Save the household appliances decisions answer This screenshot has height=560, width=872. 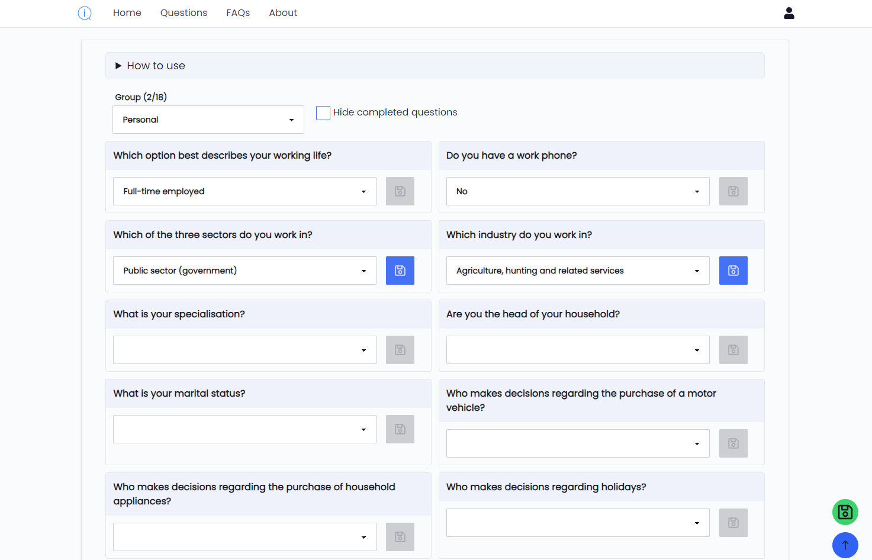[x=400, y=537]
